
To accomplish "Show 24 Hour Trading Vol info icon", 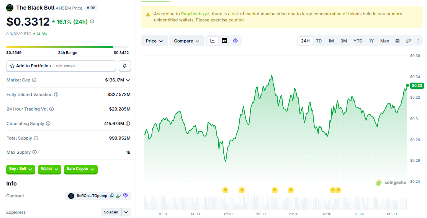I will 51,109.
